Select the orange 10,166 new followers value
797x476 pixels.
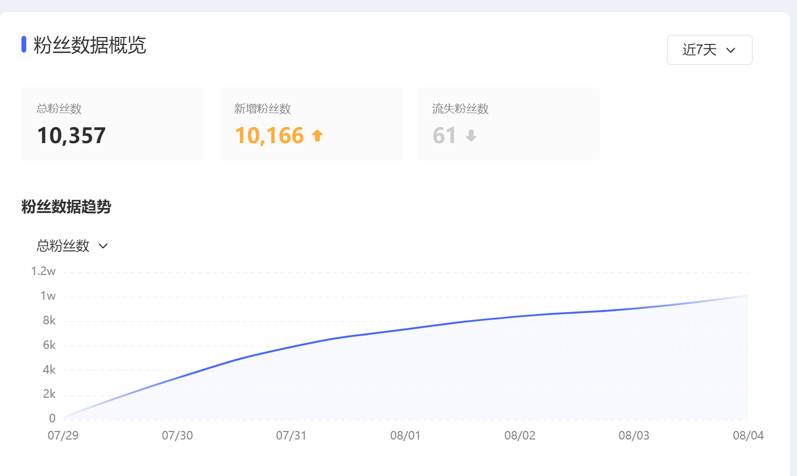[x=270, y=136]
